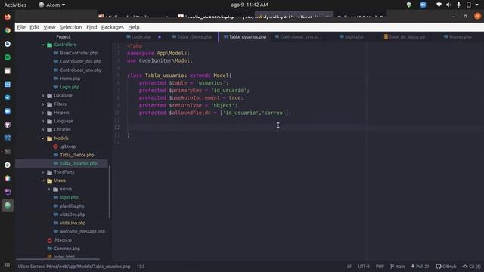The width and height of the screenshot is (484, 272).
Task: Click the PHP icon on Routes.php tab
Action: 446,37
